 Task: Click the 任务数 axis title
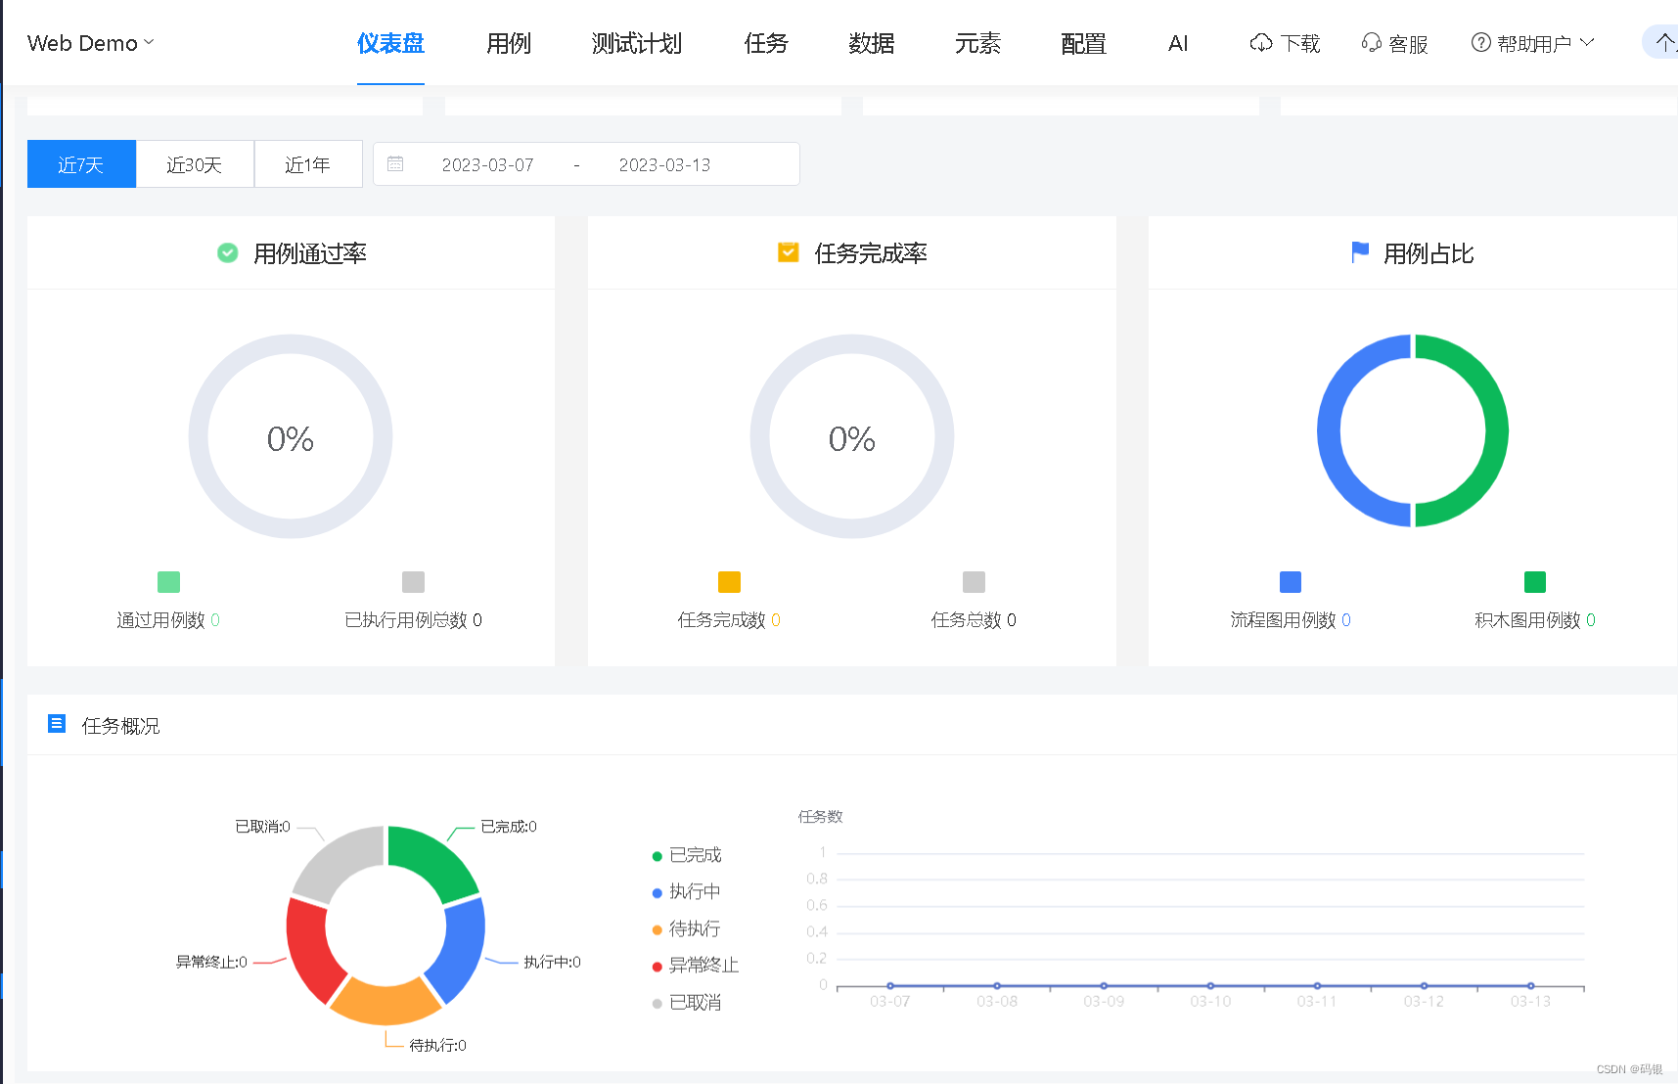pos(820,817)
